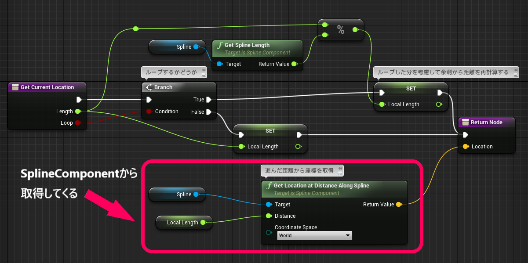Select the reroute node on the Length wire
Image resolution: width=528 pixels, height=263 pixels.
coord(136,29)
